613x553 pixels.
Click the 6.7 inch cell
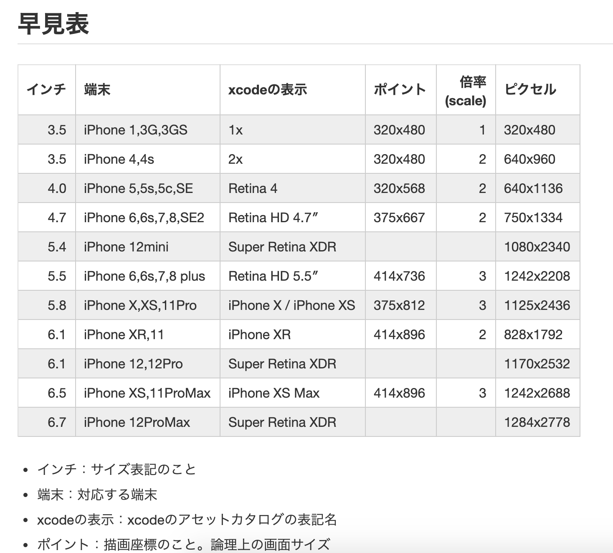tap(47, 422)
